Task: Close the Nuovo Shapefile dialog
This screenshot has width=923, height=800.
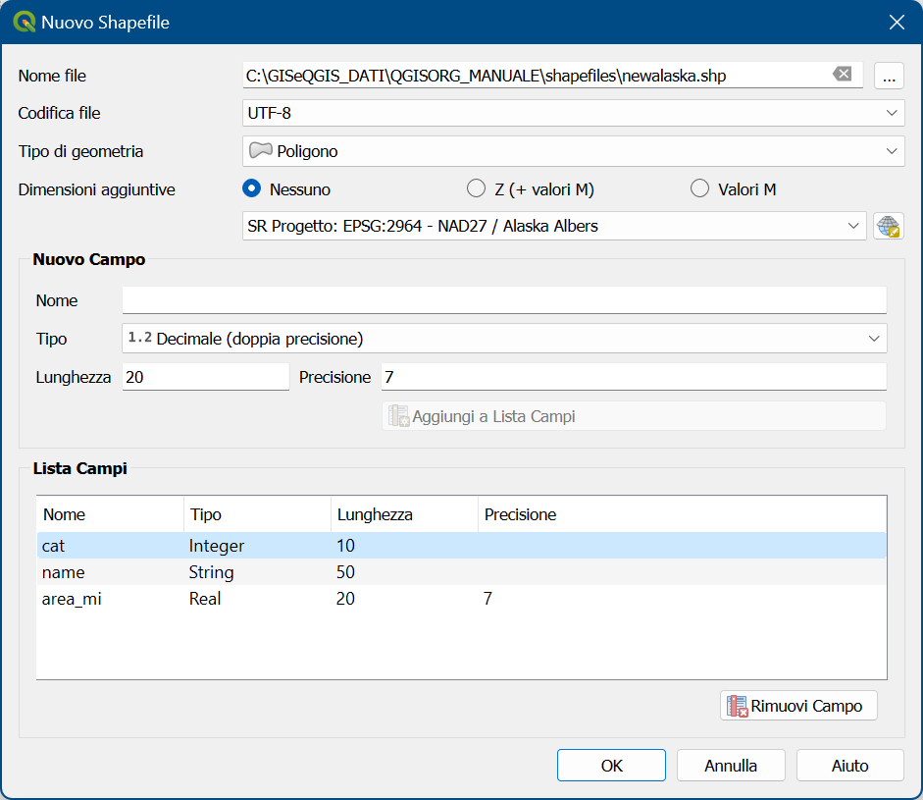Action: coord(897,23)
